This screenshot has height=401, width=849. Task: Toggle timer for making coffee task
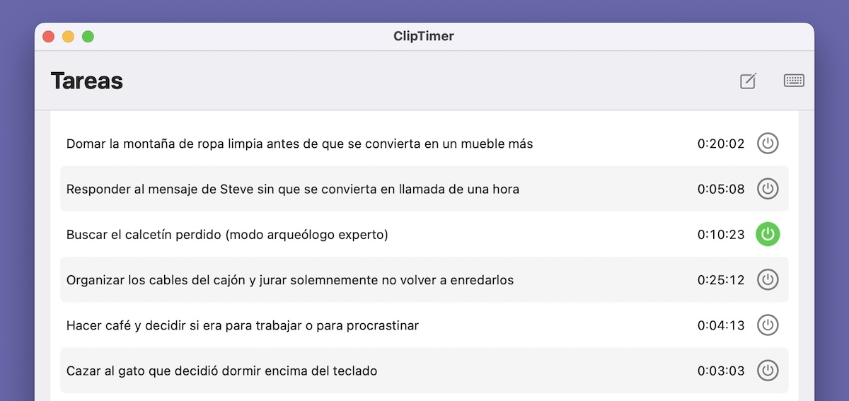pos(768,325)
